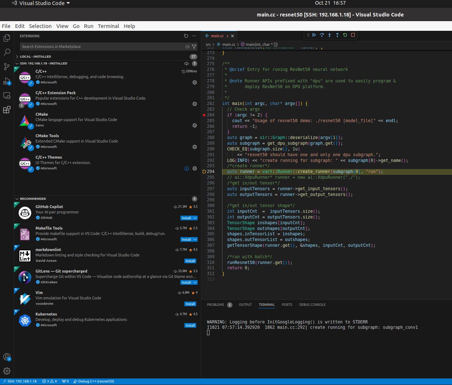Open Remote Explorer view
This screenshot has height=385, width=452.
coord(6,96)
